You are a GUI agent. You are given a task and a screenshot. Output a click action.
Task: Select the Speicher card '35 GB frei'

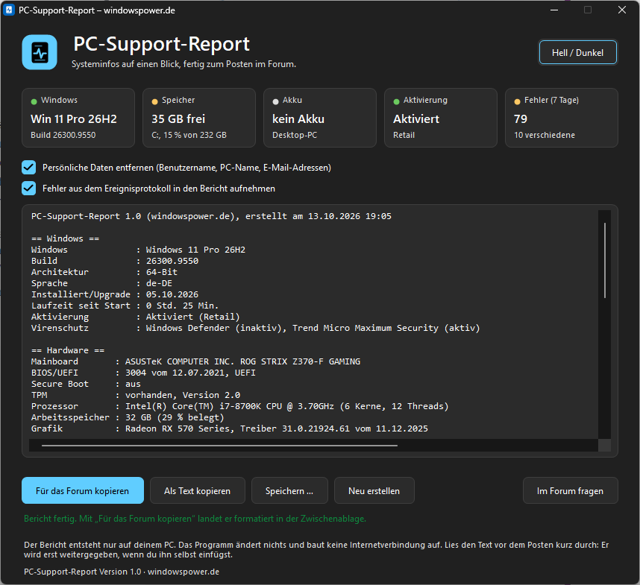(x=199, y=118)
